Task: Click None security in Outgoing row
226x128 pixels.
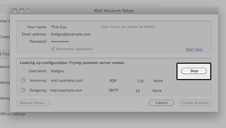Action: click(157, 91)
